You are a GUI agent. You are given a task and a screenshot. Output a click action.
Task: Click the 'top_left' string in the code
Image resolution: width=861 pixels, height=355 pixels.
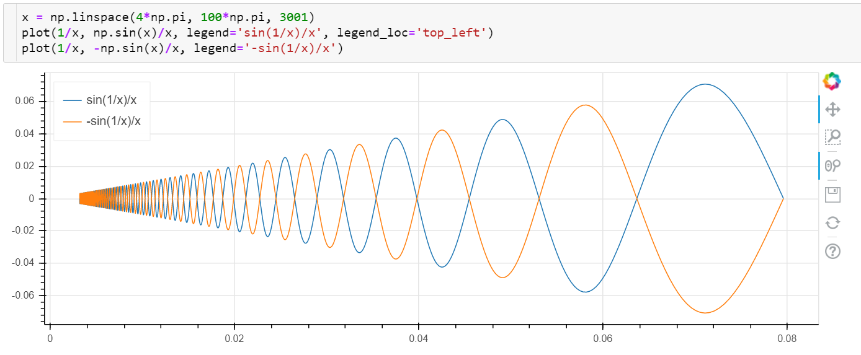point(454,32)
